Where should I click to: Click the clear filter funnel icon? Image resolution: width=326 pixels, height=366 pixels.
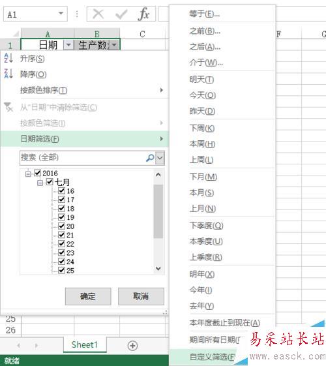tap(8, 107)
